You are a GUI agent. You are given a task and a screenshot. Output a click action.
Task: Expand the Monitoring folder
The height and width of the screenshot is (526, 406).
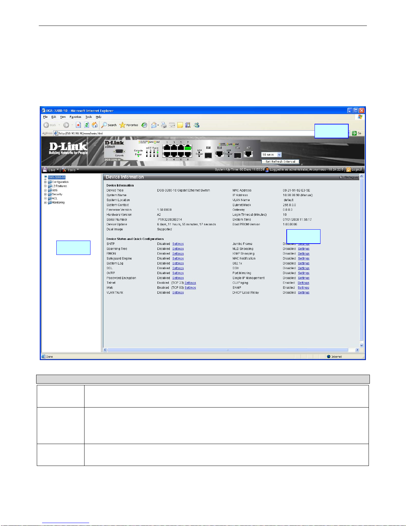[x=45, y=202]
